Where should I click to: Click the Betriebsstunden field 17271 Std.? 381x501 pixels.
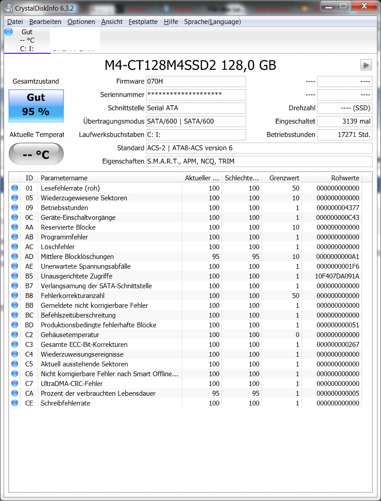pyautogui.click(x=345, y=135)
